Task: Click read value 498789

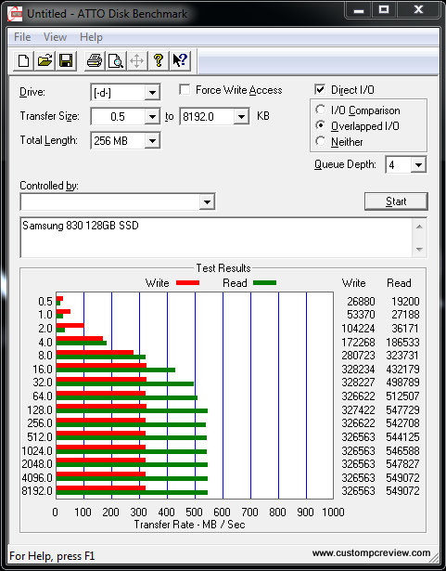Action: (x=402, y=383)
